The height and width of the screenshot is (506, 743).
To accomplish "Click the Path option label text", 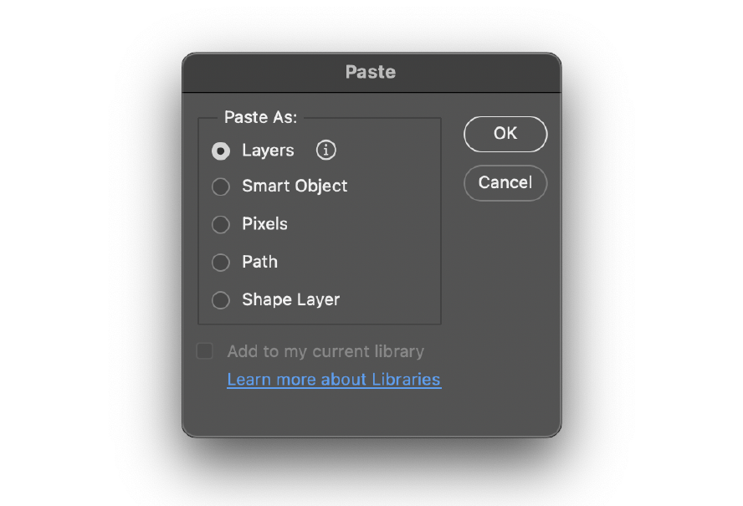I will (259, 262).
